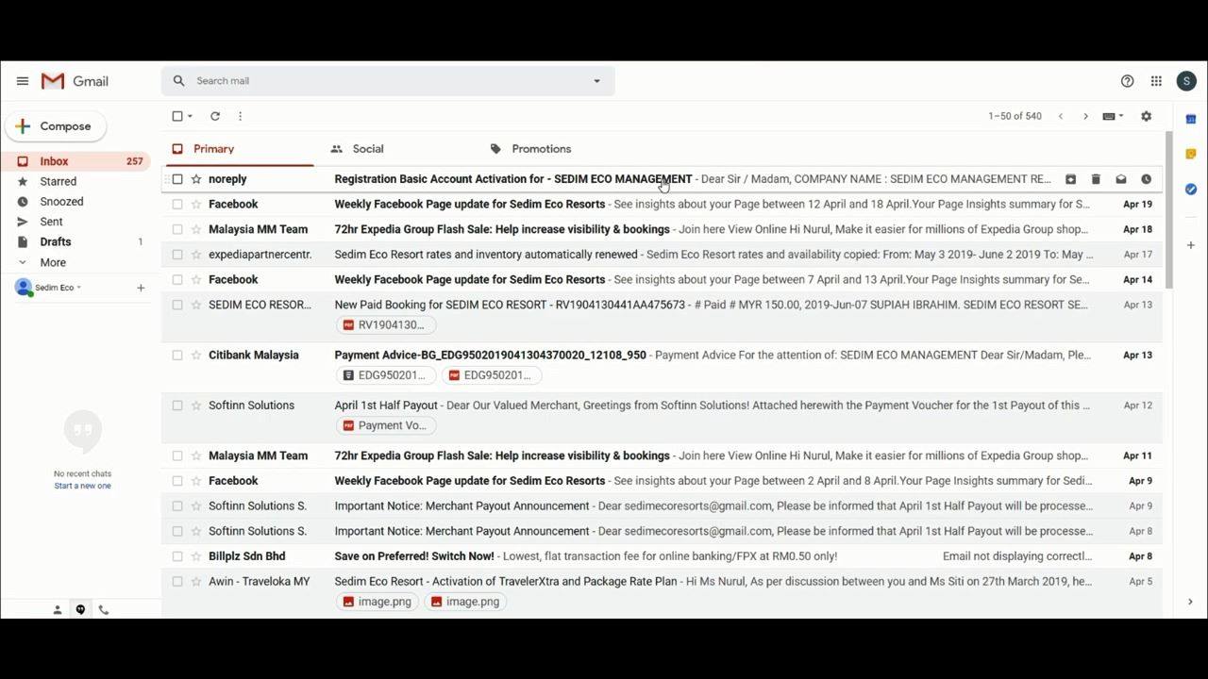Screen dimensions: 1208x679
Task: Hide the side panel arrow
Action: 1190,602
